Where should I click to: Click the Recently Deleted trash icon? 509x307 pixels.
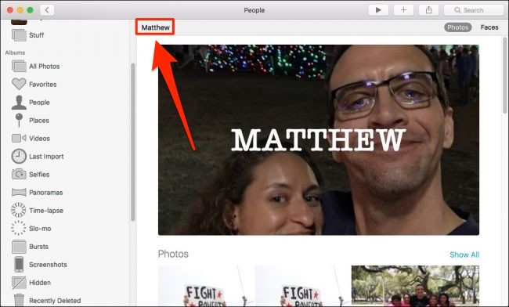pos(19,300)
